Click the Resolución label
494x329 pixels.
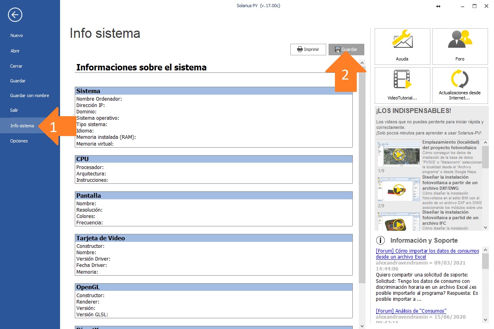tap(89, 210)
